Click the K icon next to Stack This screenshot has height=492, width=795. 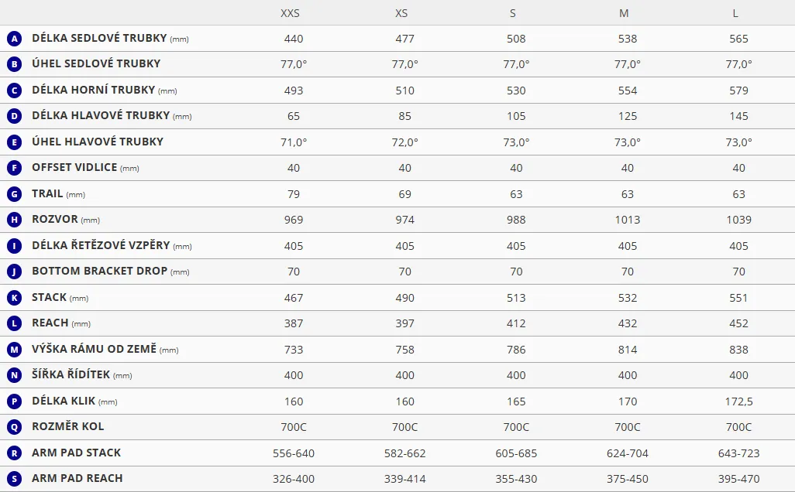tap(14, 298)
